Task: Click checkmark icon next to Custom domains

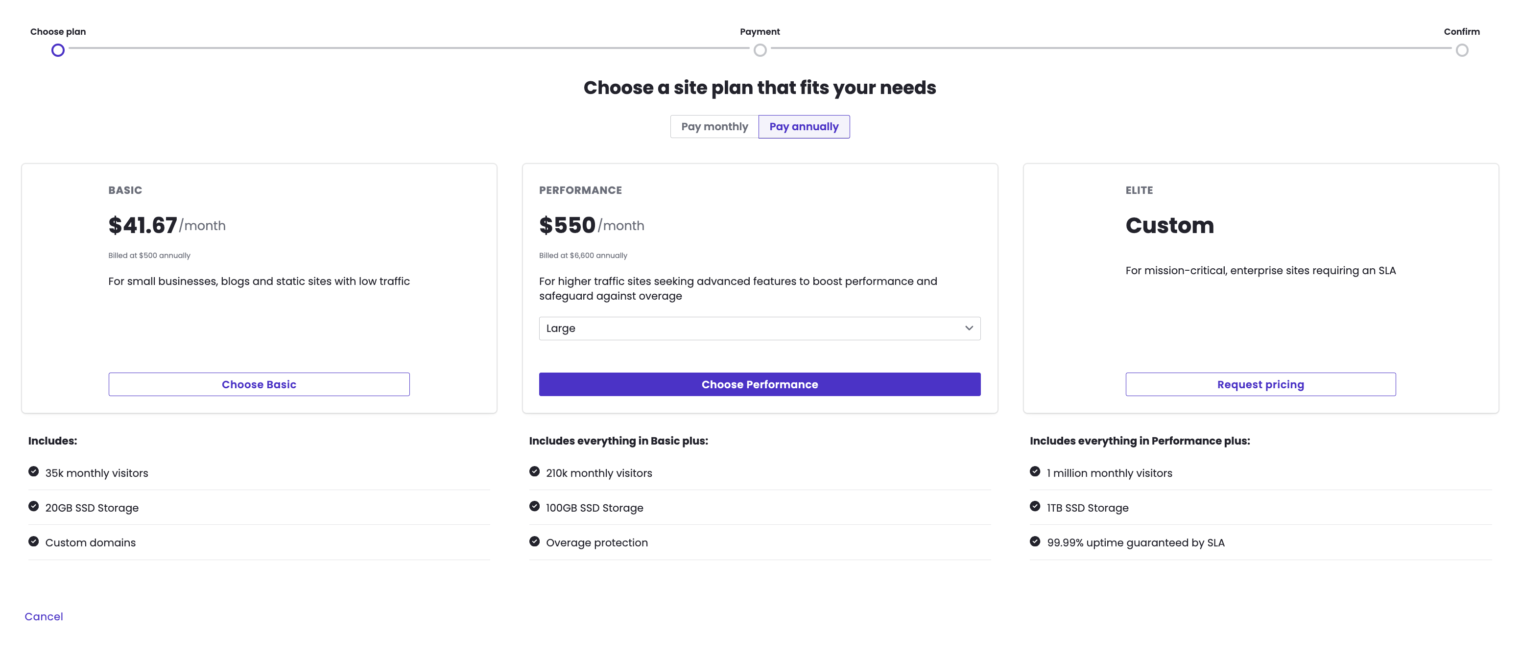Action: [x=34, y=541]
